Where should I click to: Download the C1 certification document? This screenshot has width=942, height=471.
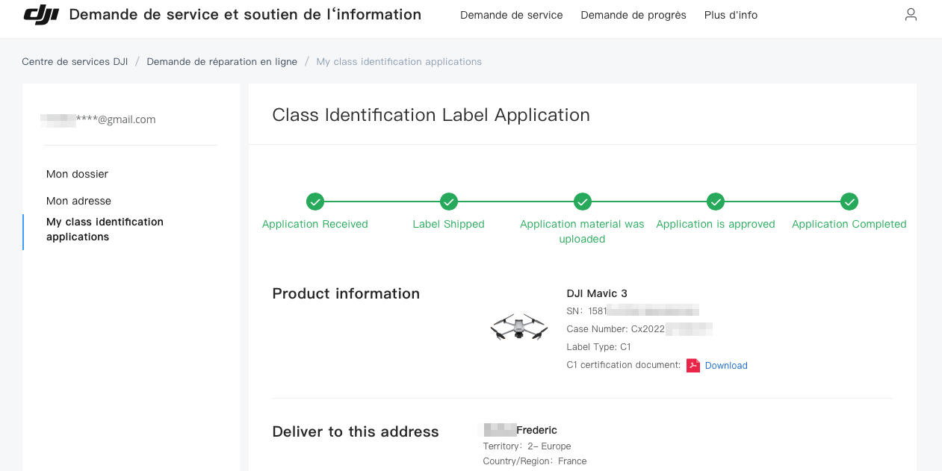[x=726, y=366]
